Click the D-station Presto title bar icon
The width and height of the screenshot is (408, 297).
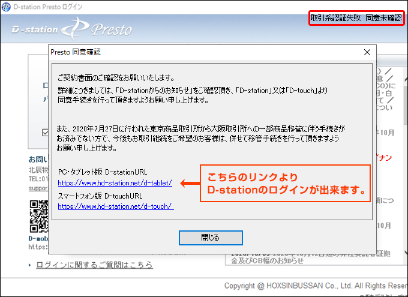7,7
